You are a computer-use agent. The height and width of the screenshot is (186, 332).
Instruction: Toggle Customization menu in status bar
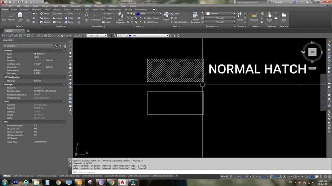pos(329,176)
